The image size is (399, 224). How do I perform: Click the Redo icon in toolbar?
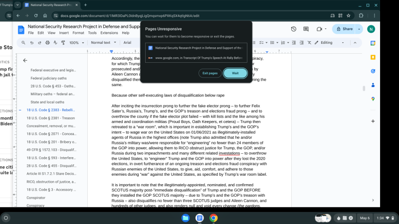[39, 43]
